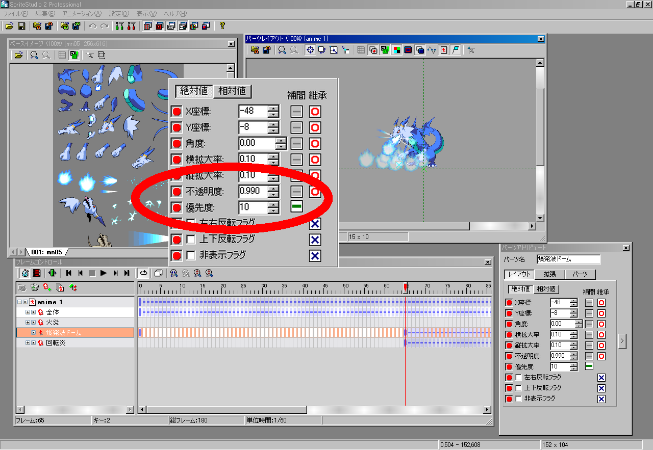
Task: Click the stopwatch icon in フレームコントロール
Action: point(25,273)
